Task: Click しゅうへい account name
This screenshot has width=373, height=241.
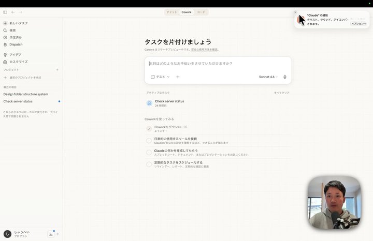Action: tap(22, 232)
